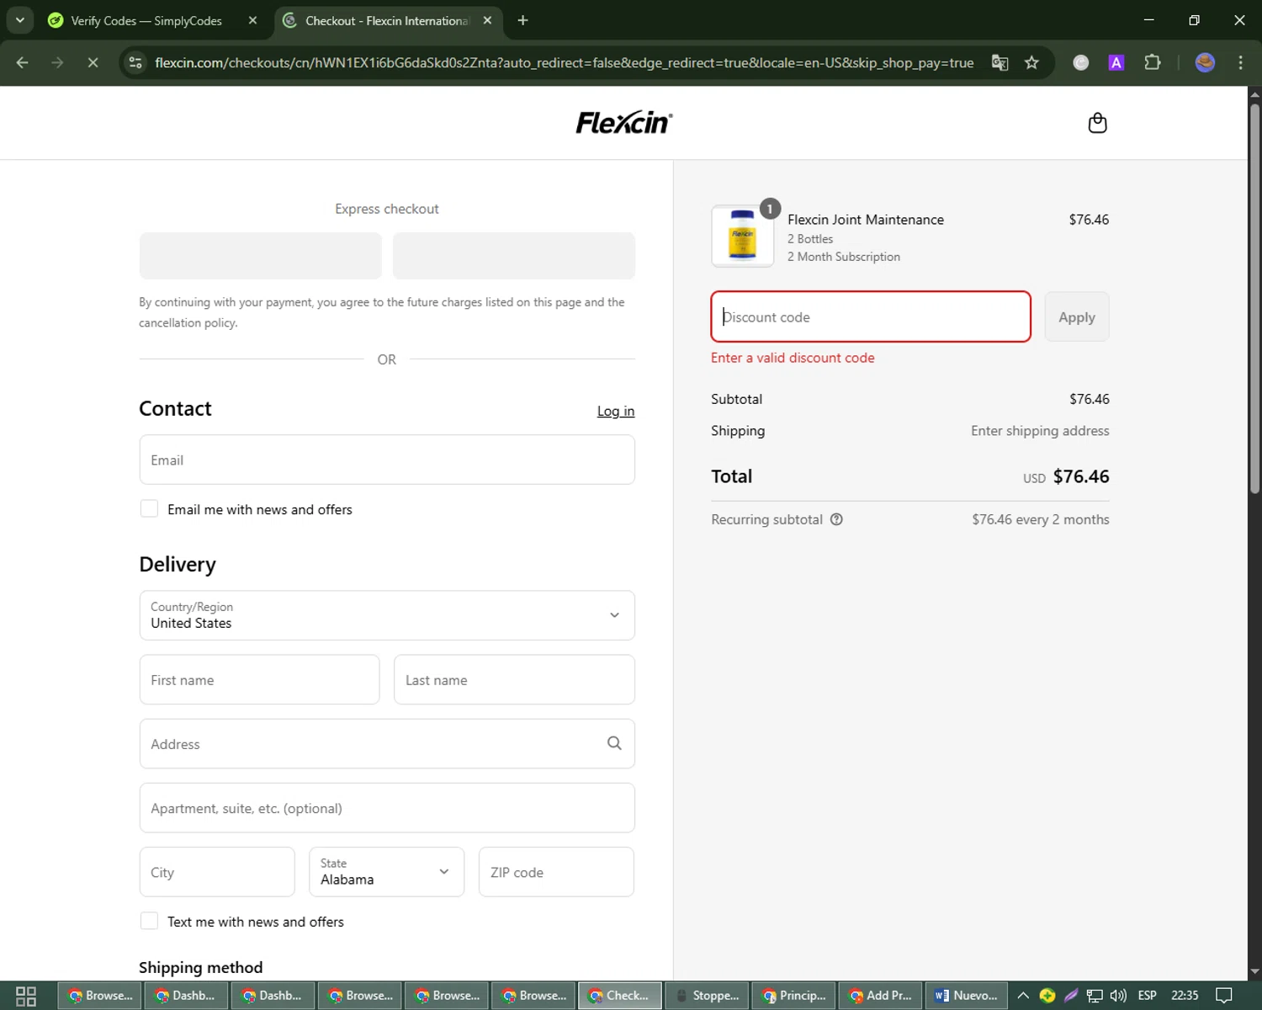Stop loading the page

coord(93,62)
